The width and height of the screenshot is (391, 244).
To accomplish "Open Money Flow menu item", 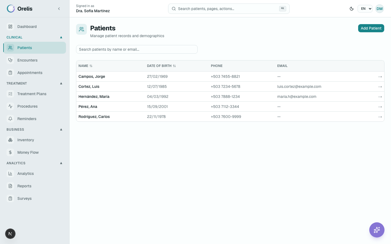I will [x=35, y=152].
